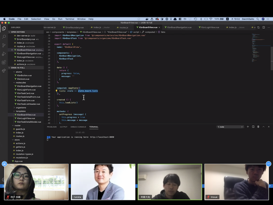This screenshot has height=205, width=273.
Task: Expand the organisms folder
Action: (x=21, y=107)
